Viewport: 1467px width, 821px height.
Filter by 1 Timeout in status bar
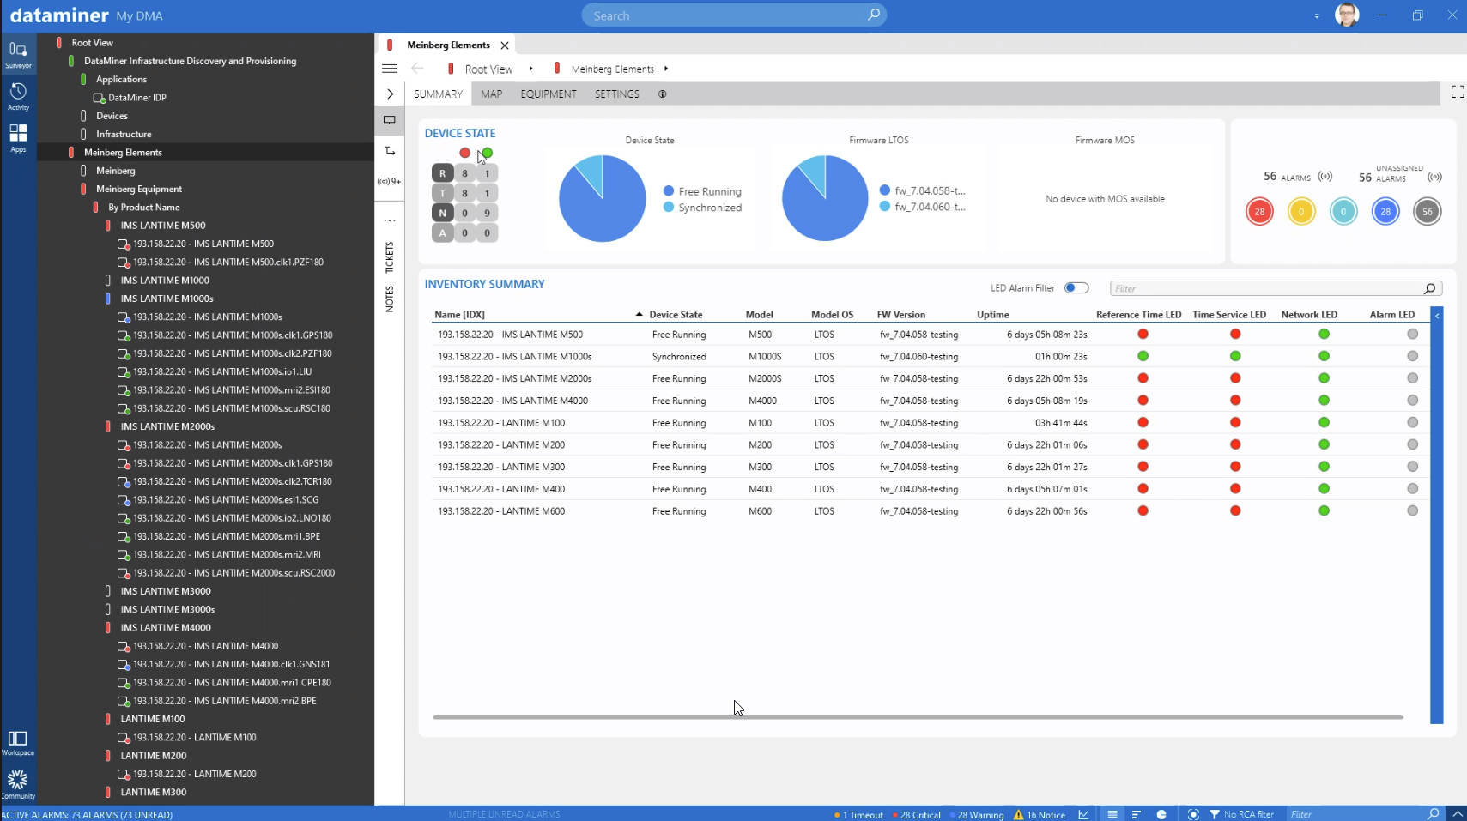coord(858,815)
